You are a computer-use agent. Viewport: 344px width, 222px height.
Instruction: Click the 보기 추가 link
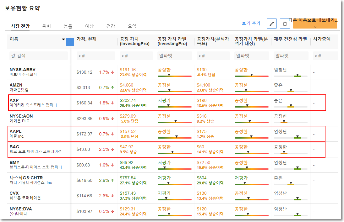[x=251, y=23]
